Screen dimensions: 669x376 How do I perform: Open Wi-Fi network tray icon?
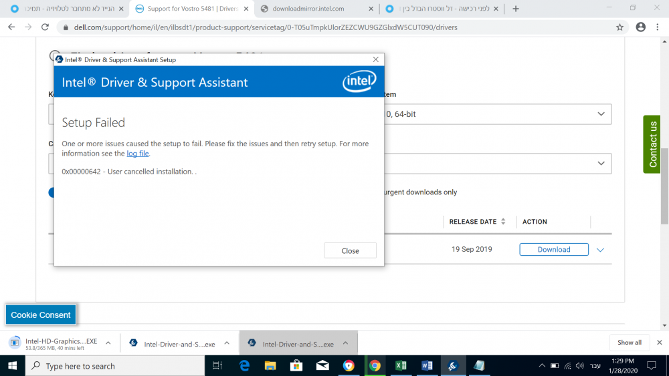(567, 366)
